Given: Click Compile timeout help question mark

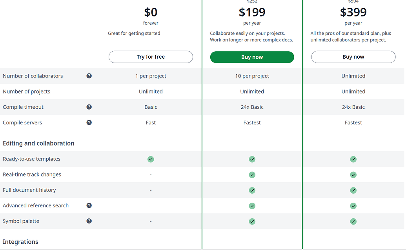Looking at the screenshot, I should 89,107.
